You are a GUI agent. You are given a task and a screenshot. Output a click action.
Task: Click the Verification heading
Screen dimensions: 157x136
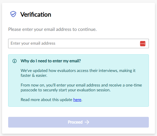pyautogui.click(x=36, y=15)
